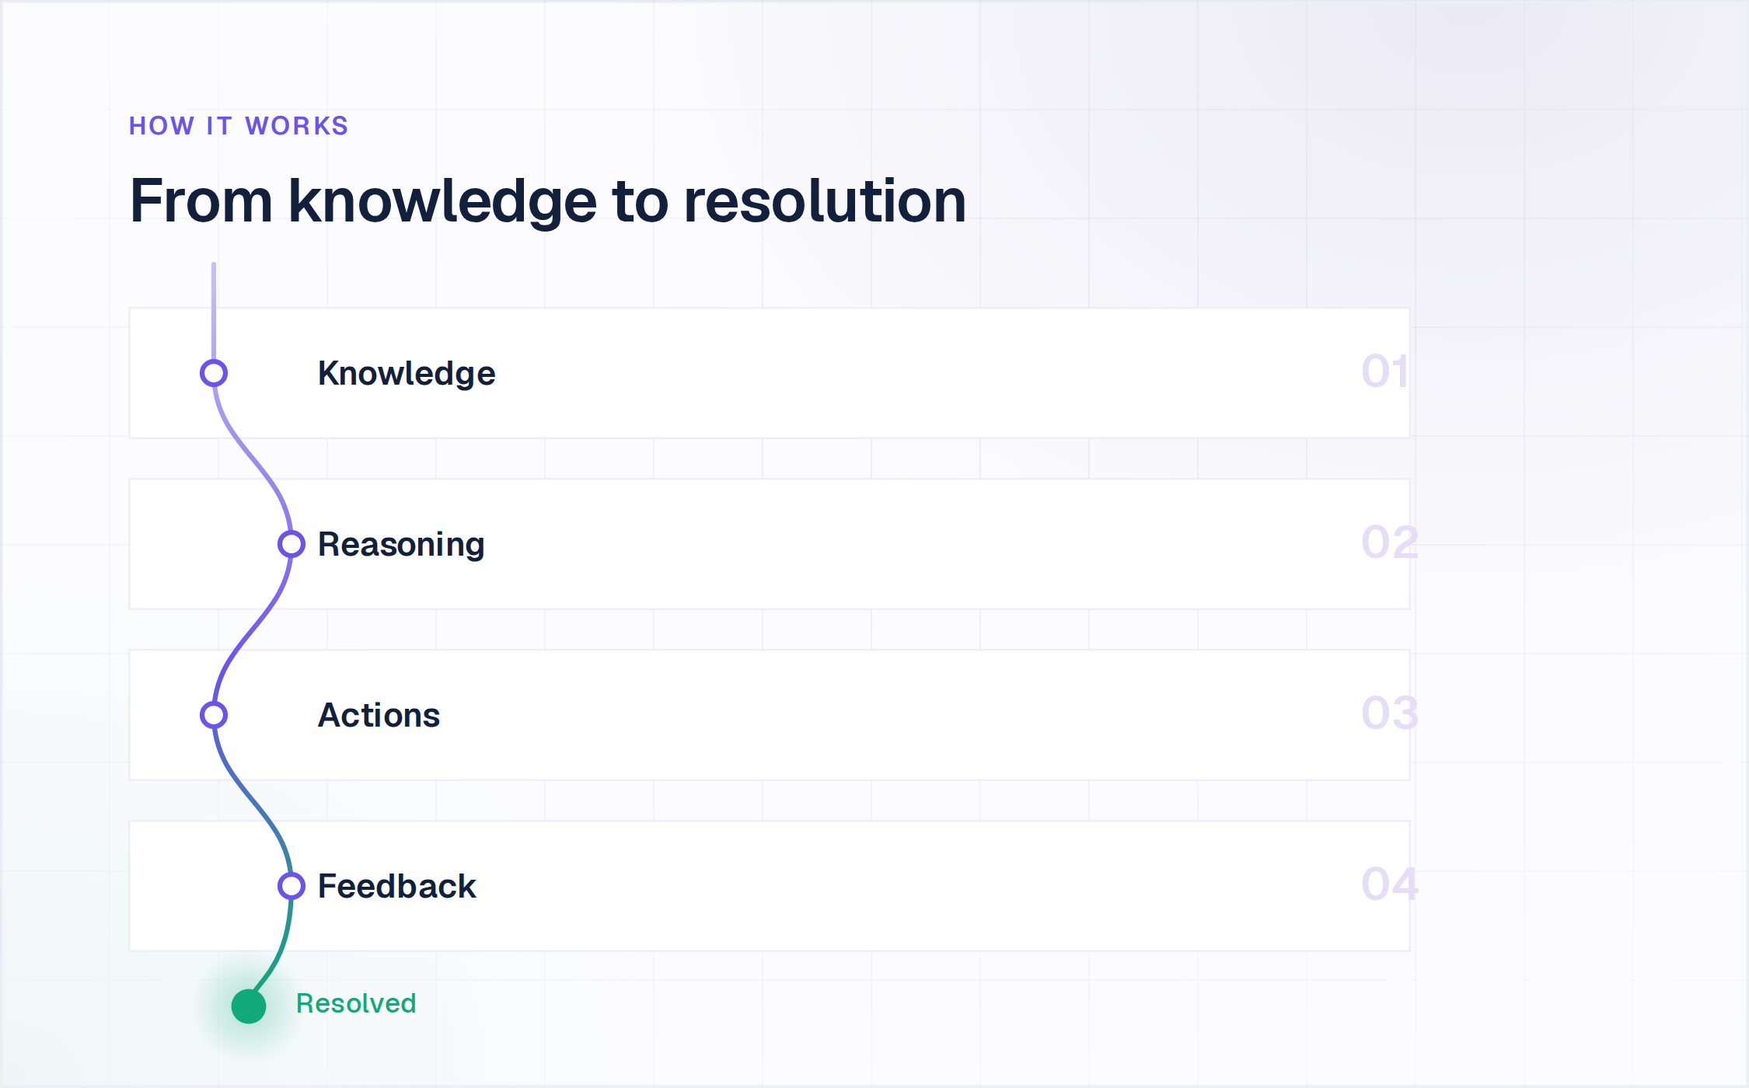Open the Reasoning step label
Screen dimensions: 1749x1088
(401, 545)
